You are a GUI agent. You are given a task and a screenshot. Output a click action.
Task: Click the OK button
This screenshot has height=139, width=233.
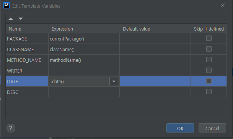coord(180,128)
